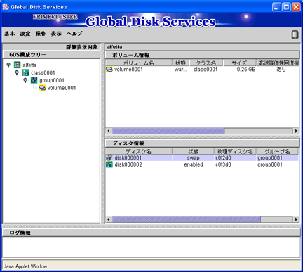Click the war... status cell of volume0001
The image size is (303, 272).
181,70
